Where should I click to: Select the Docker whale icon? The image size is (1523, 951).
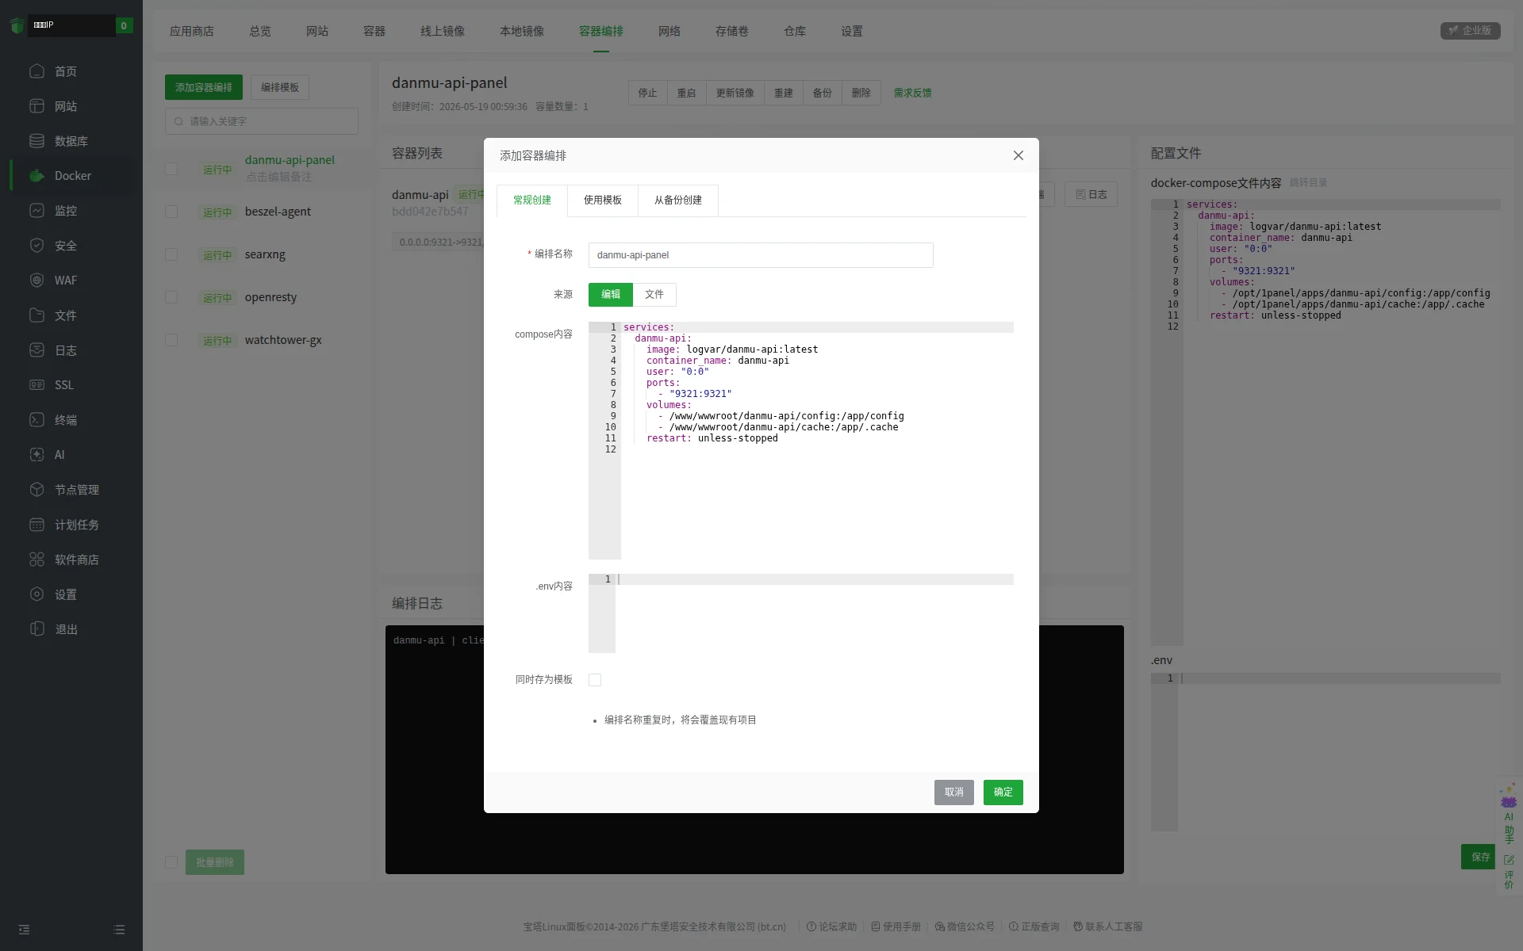[36, 176]
